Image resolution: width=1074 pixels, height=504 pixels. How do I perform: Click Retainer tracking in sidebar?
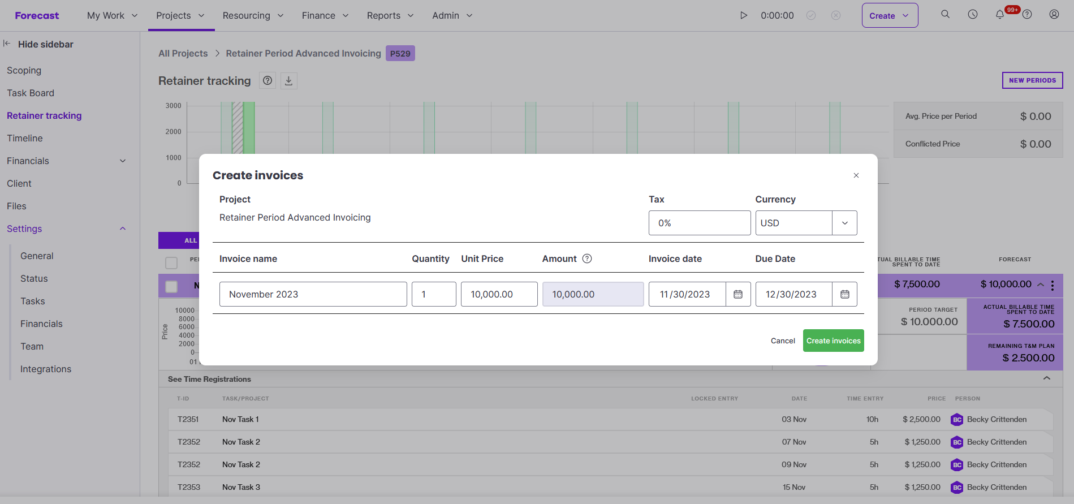coord(44,115)
